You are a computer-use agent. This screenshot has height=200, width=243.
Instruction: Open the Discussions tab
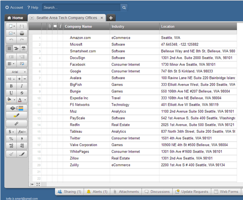pyautogui.click(x=157, y=192)
